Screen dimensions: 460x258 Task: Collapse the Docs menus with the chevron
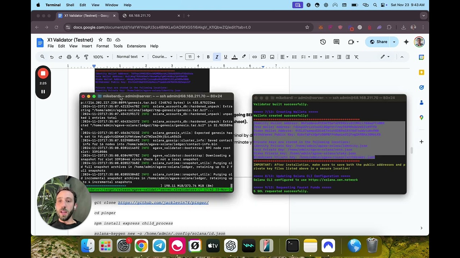pos(402,57)
